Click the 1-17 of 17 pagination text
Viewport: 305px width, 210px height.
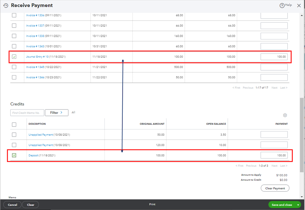262,88
